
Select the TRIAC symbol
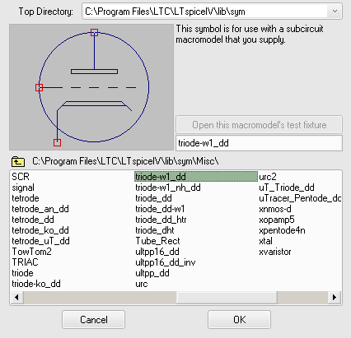click(25, 262)
